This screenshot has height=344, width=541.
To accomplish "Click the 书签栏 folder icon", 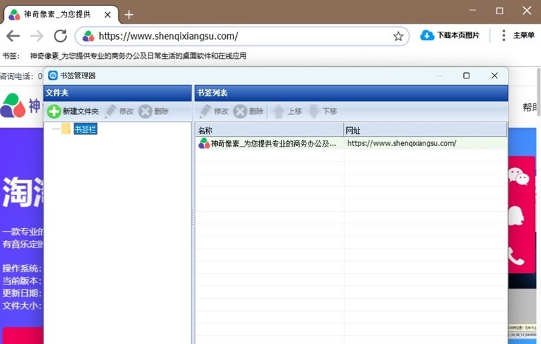I will (x=66, y=129).
